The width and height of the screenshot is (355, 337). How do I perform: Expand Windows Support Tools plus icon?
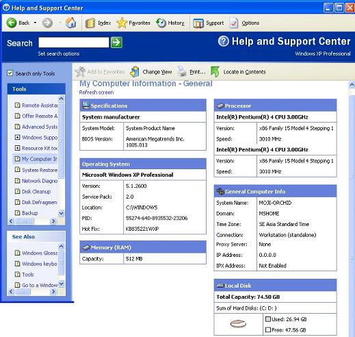pos(17,137)
